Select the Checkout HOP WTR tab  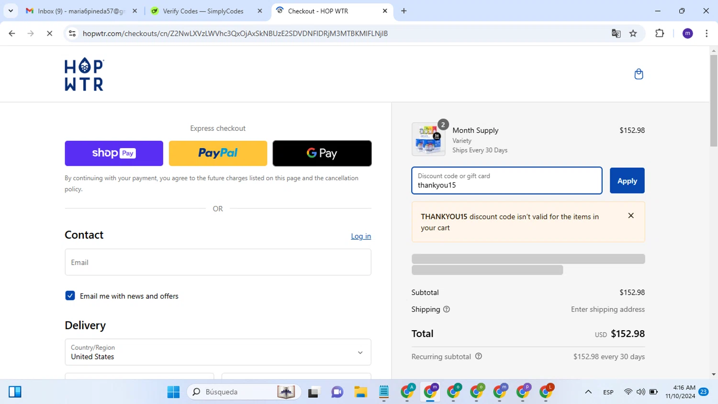tap(332, 11)
